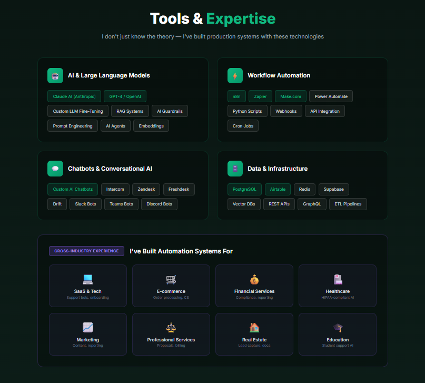Click the ETL Pipelines tag
This screenshot has width=425, height=383.
(x=348, y=204)
